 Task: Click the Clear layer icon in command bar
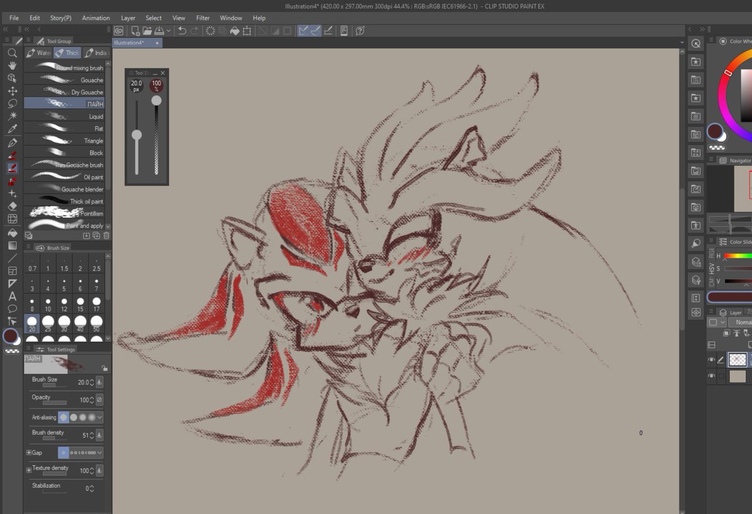tap(211, 30)
